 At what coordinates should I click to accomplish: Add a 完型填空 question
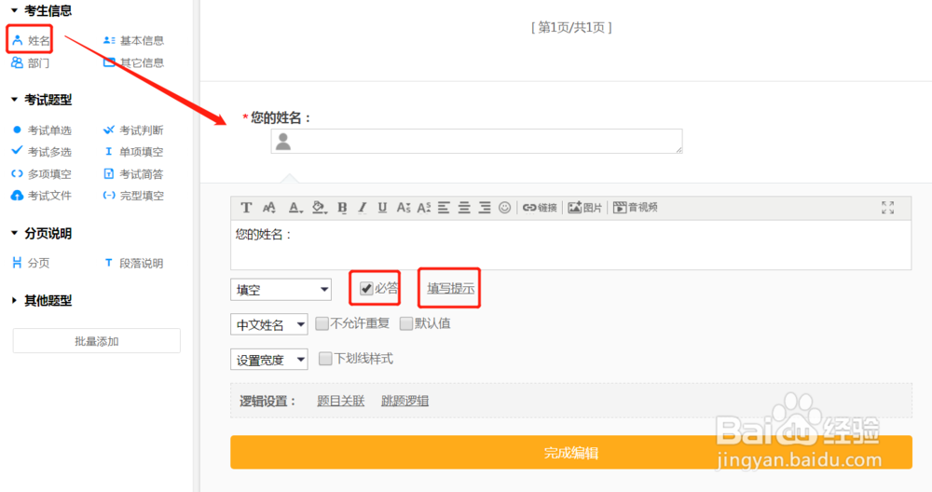coord(133,196)
